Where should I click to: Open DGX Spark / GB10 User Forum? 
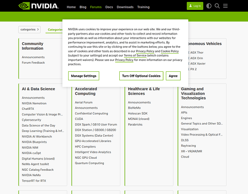coord(96,125)
